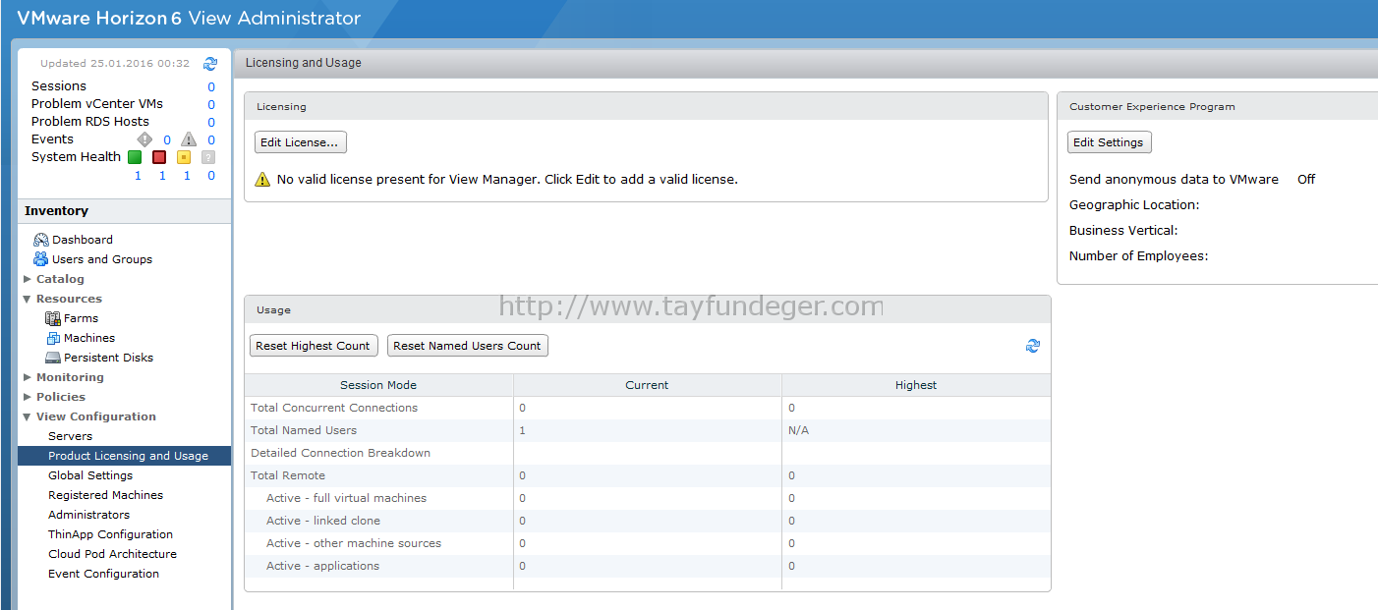Click Reset Named Users Count button
This screenshot has height=610, width=1378.
pos(467,346)
